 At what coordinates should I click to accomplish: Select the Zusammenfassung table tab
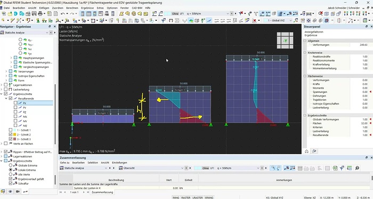point(102,192)
